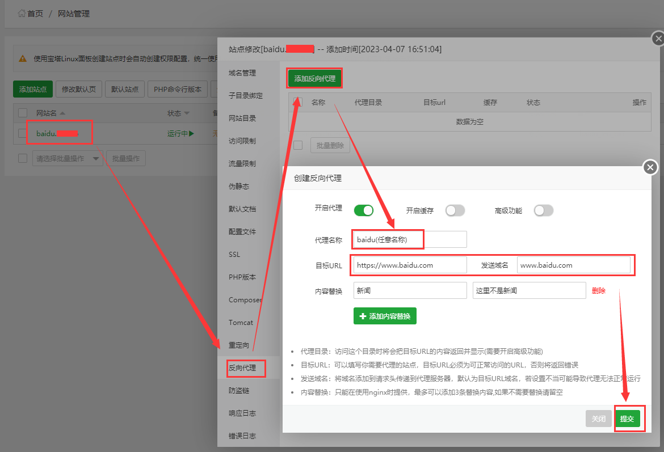Click the home icon in breadcrumb
This screenshot has width=664, height=452.
click(22, 13)
